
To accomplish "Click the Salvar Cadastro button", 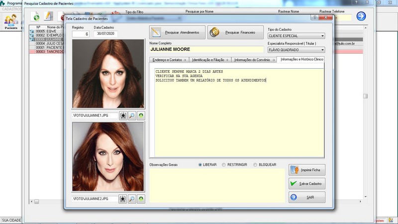I will (x=307, y=184).
